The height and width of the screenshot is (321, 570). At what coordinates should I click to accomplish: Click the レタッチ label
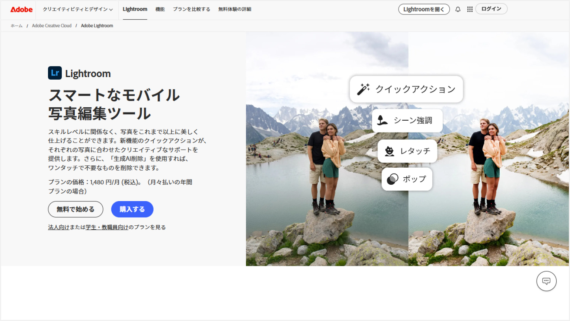(x=415, y=151)
